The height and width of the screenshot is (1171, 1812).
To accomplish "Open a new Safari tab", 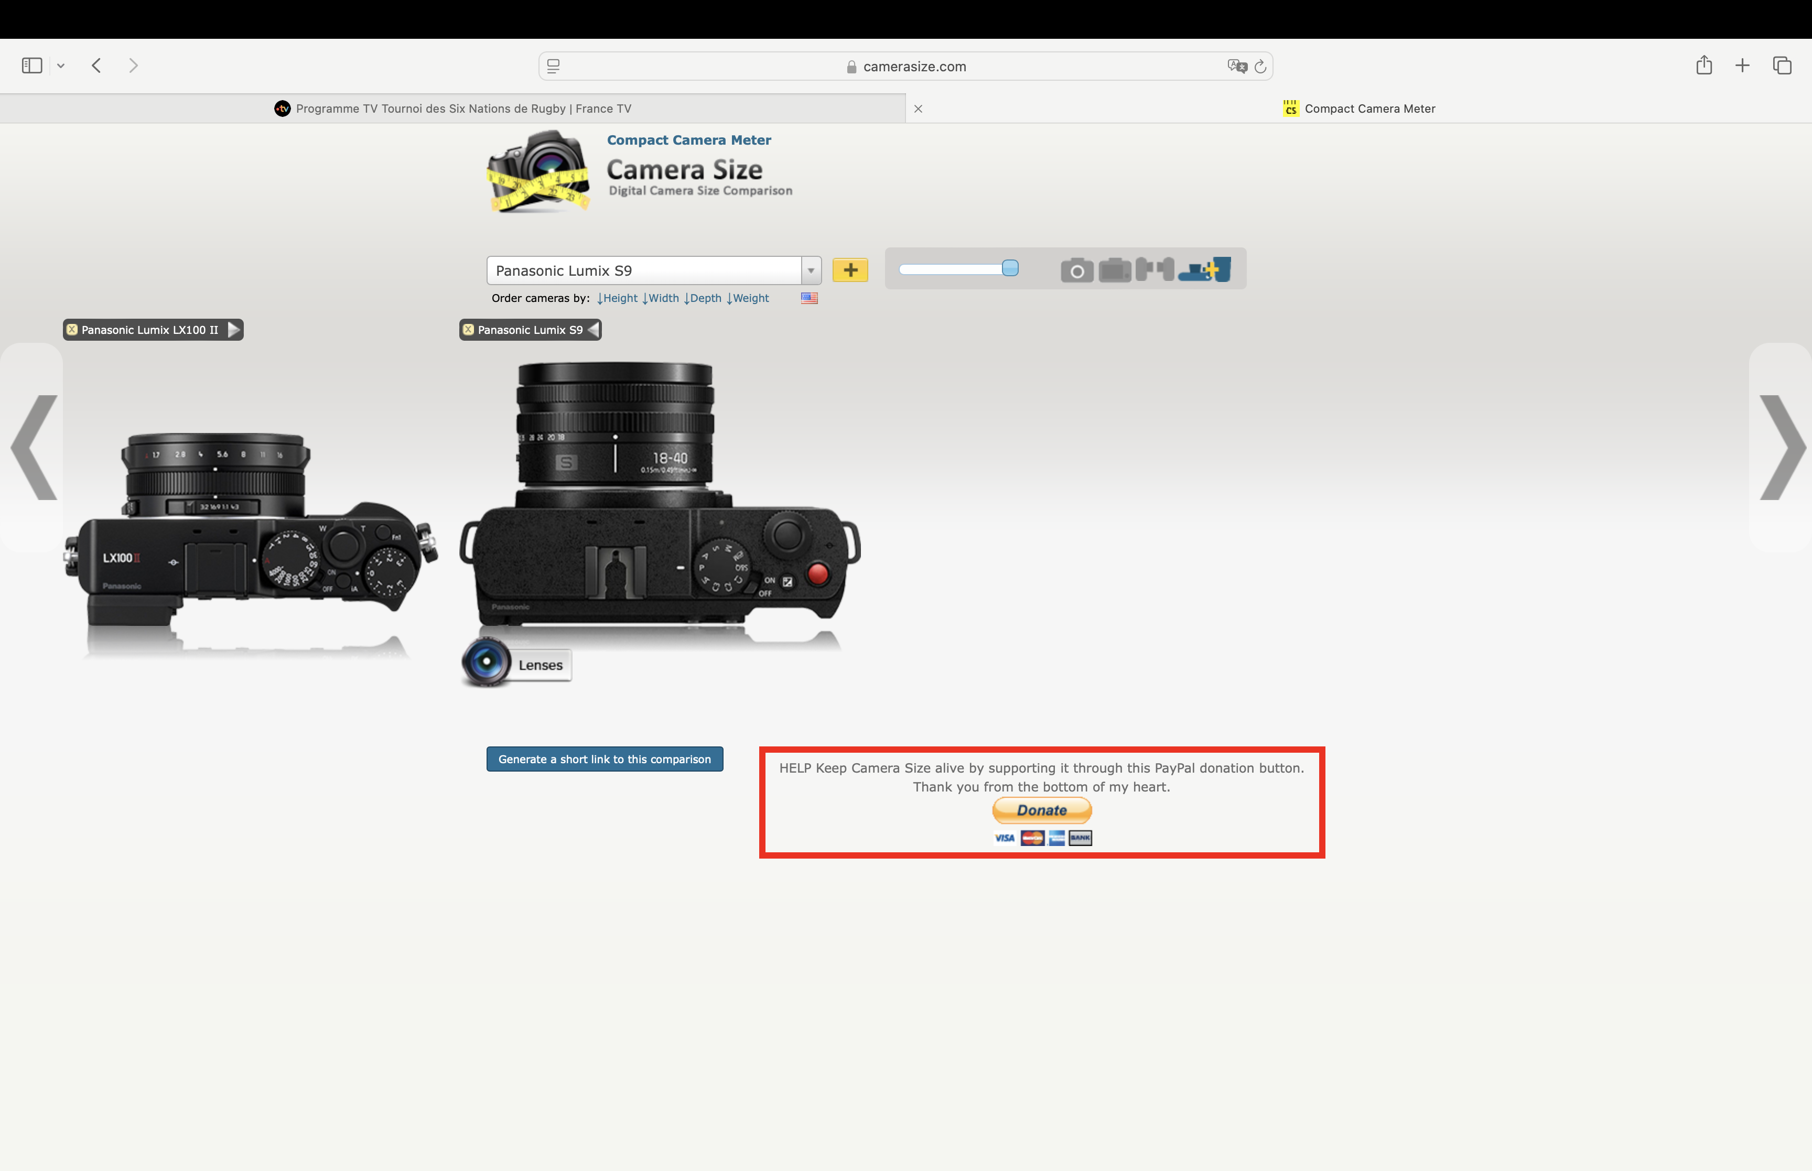I will pos(1742,66).
